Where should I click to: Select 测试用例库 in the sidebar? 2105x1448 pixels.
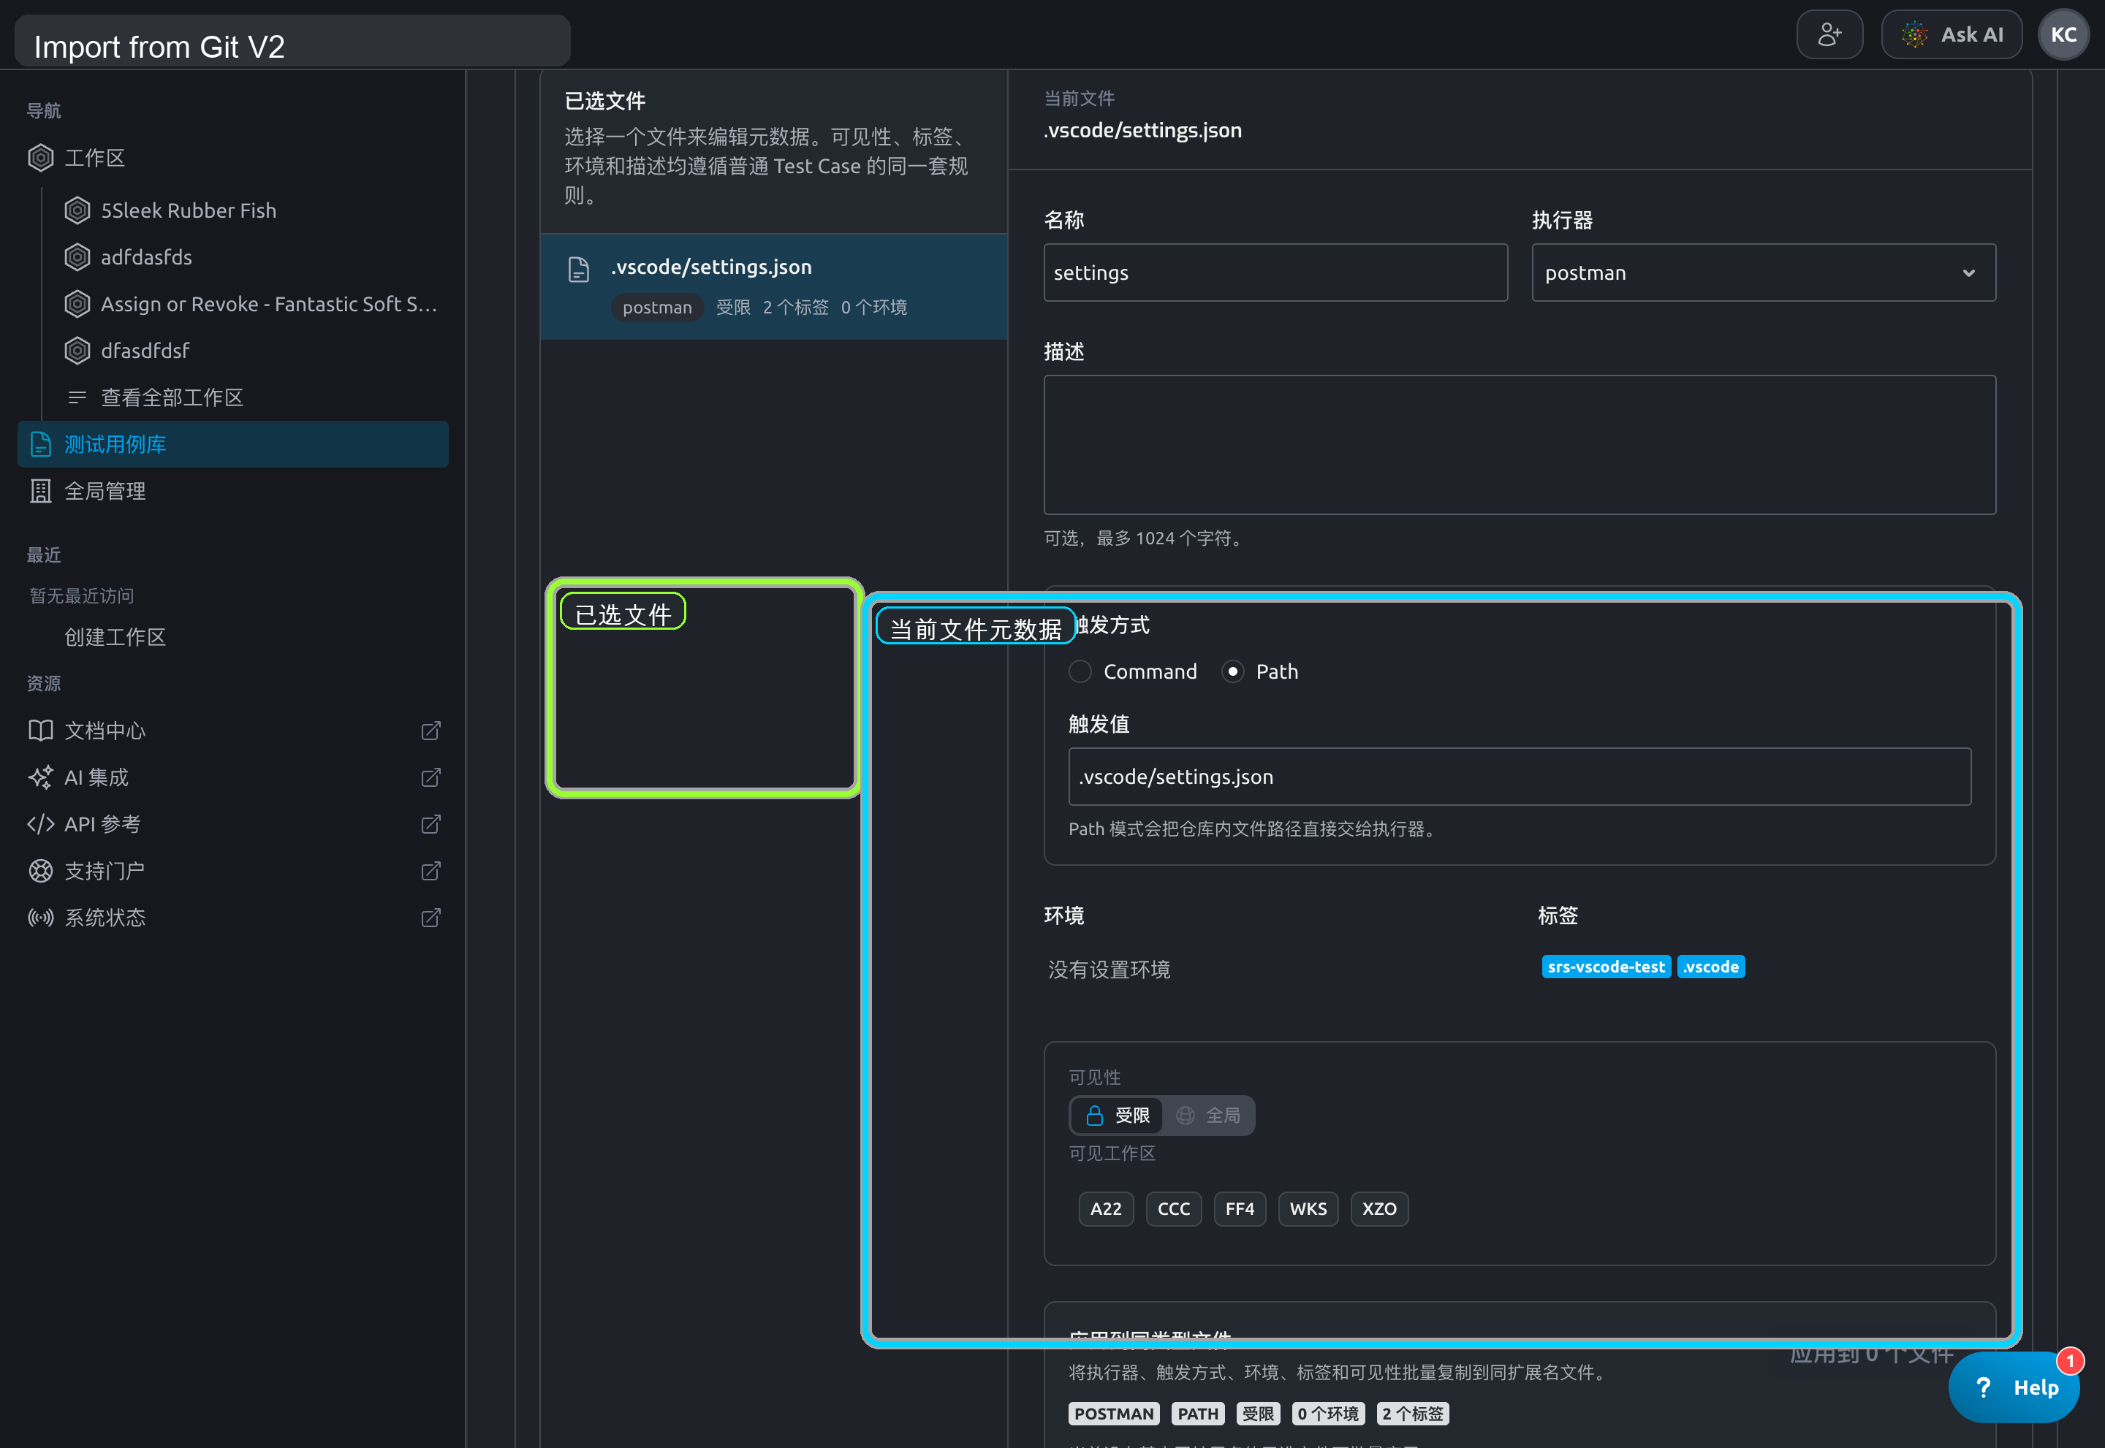[233, 445]
